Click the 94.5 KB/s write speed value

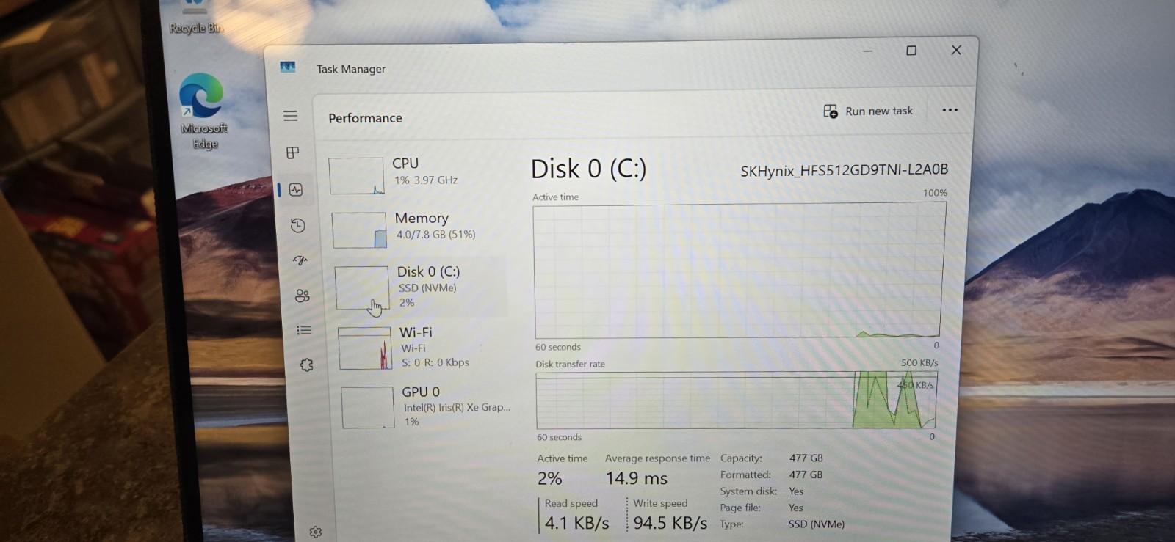(670, 523)
